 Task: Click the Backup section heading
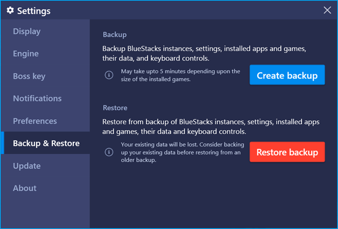point(115,35)
